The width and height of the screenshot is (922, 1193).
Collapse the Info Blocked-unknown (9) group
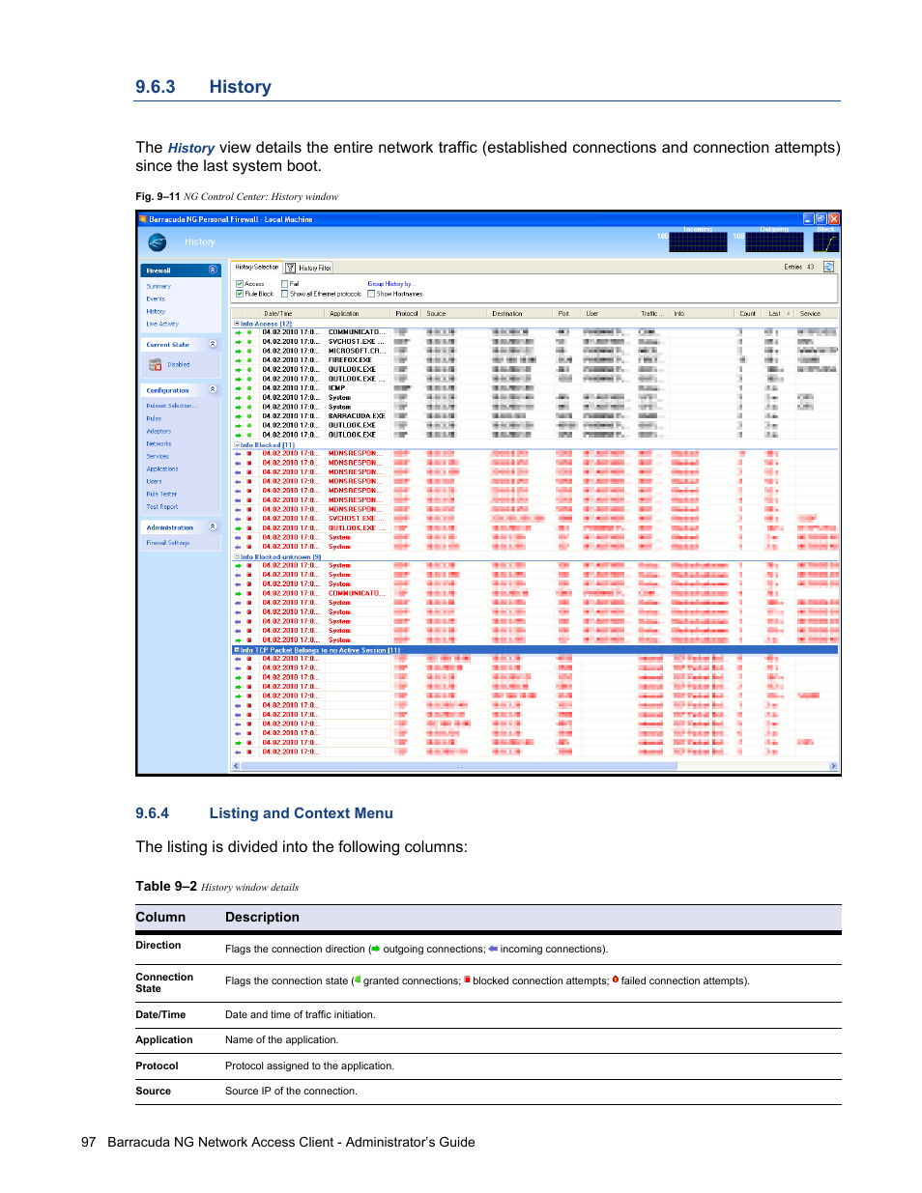(x=237, y=556)
